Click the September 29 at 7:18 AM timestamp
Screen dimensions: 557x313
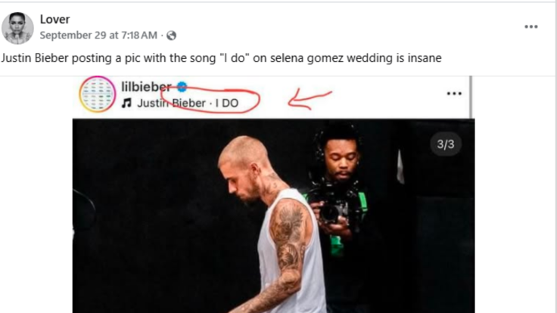point(98,36)
